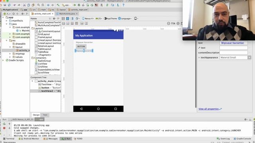Collapse the res folder
The height and width of the screenshot is (143, 255).
(7, 41)
